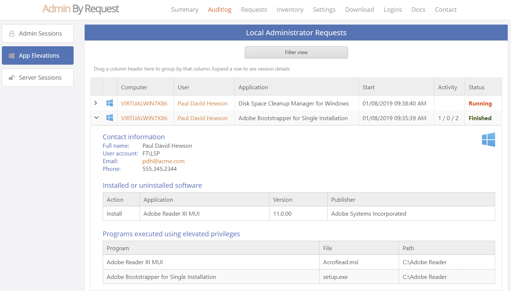Click Windows icon in Adobe Bootstrapper row
This screenshot has height=291, width=511.
(110, 118)
